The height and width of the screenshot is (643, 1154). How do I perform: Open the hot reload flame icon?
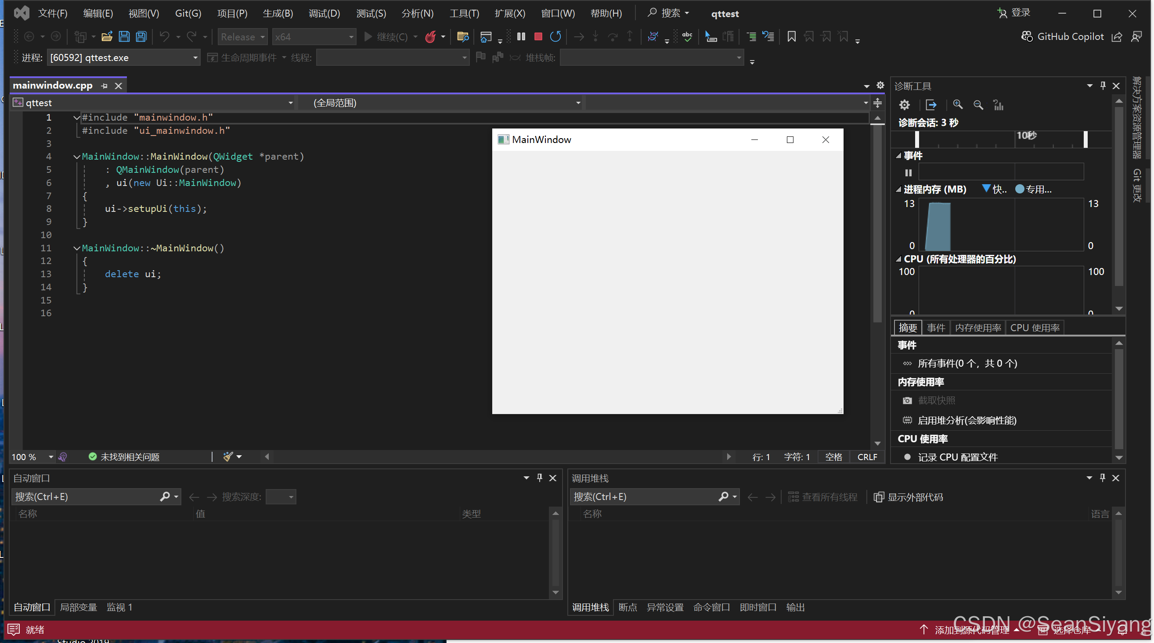pyautogui.click(x=431, y=37)
